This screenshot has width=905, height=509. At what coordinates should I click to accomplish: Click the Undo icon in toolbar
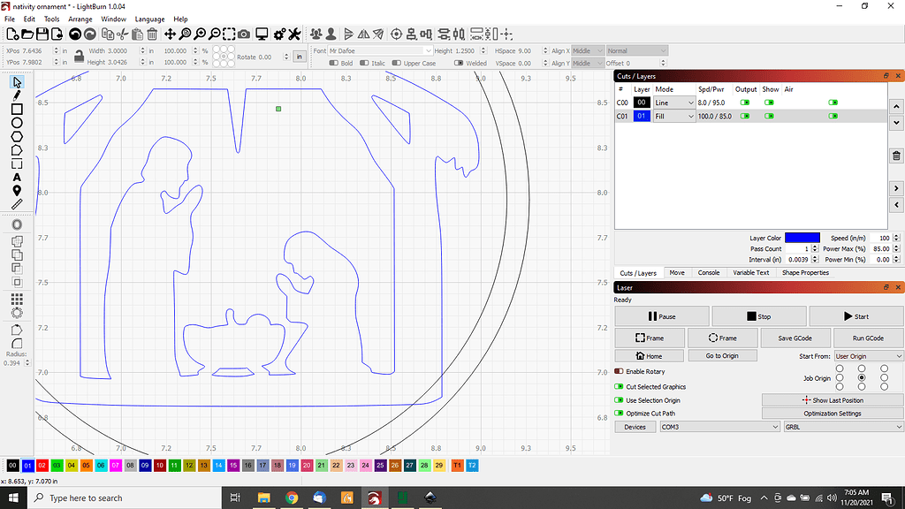tap(75, 34)
